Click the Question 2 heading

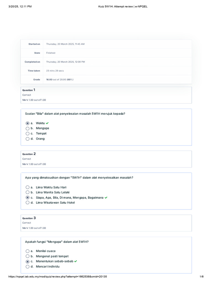(x=29, y=154)
